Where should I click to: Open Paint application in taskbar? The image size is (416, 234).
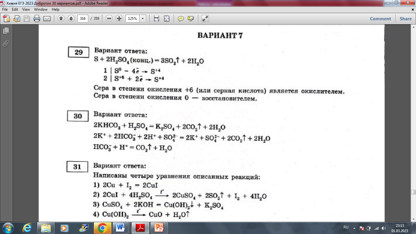pos(83,228)
